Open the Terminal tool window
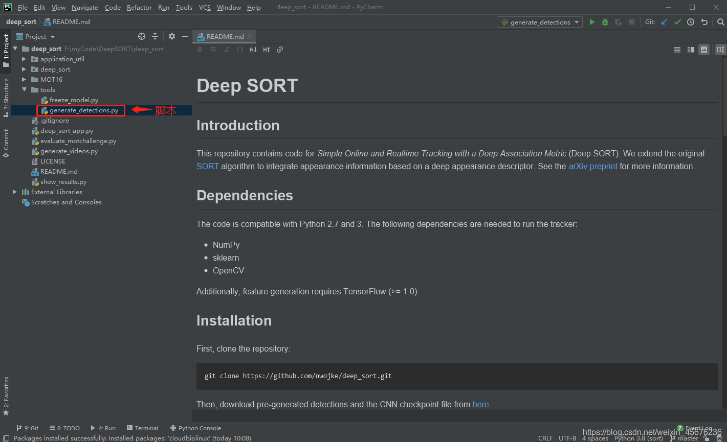Screen dimensions: 727x442 143,428
